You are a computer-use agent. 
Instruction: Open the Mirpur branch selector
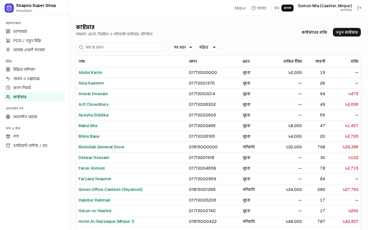pos(240,8)
